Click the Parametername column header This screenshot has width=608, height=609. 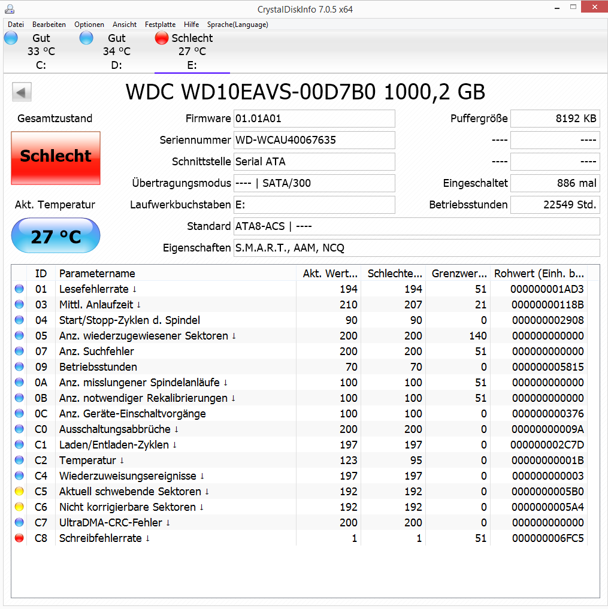click(176, 274)
